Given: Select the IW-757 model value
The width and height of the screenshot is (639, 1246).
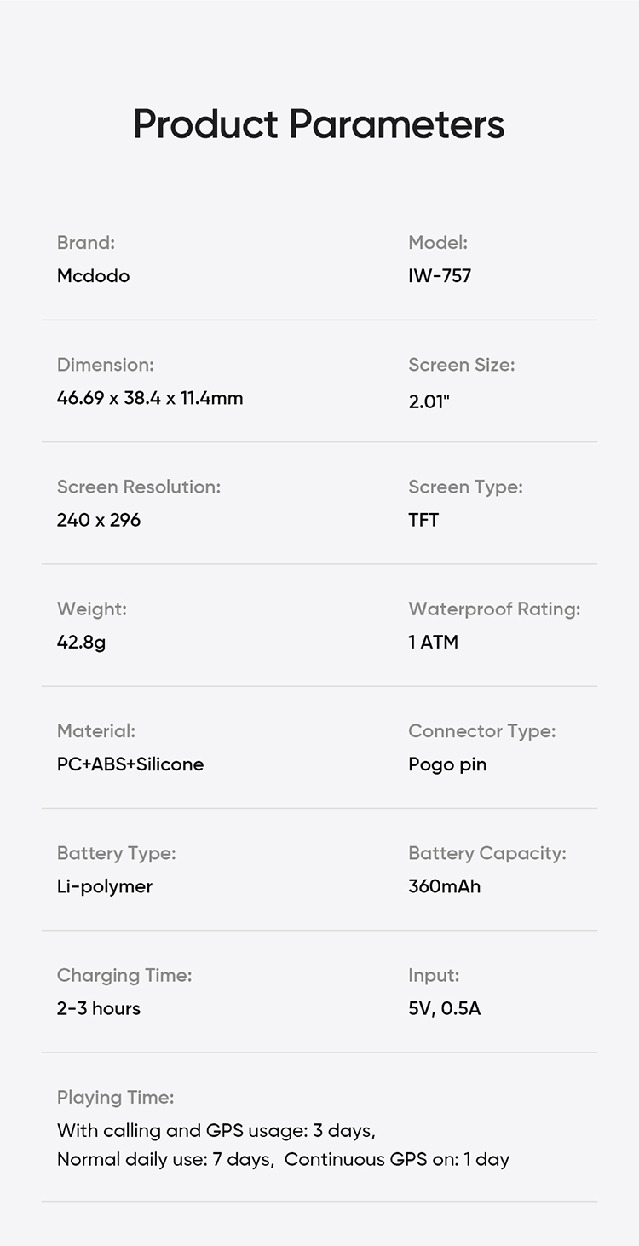Looking at the screenshot, I should coord(440,276).
